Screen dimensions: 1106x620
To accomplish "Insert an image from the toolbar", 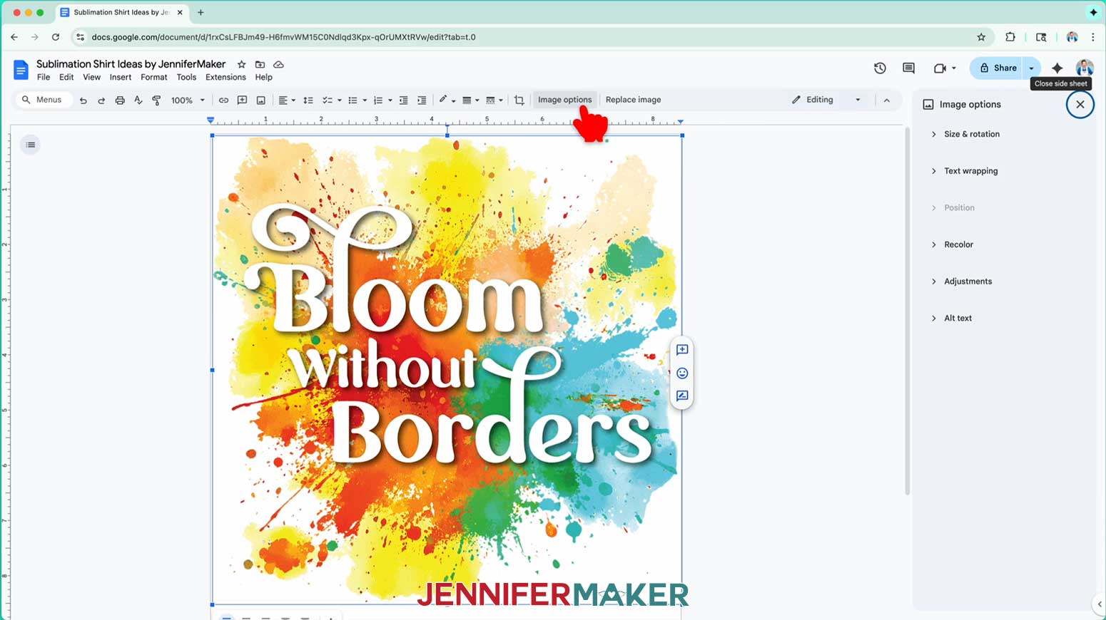I will pos(261,100).
